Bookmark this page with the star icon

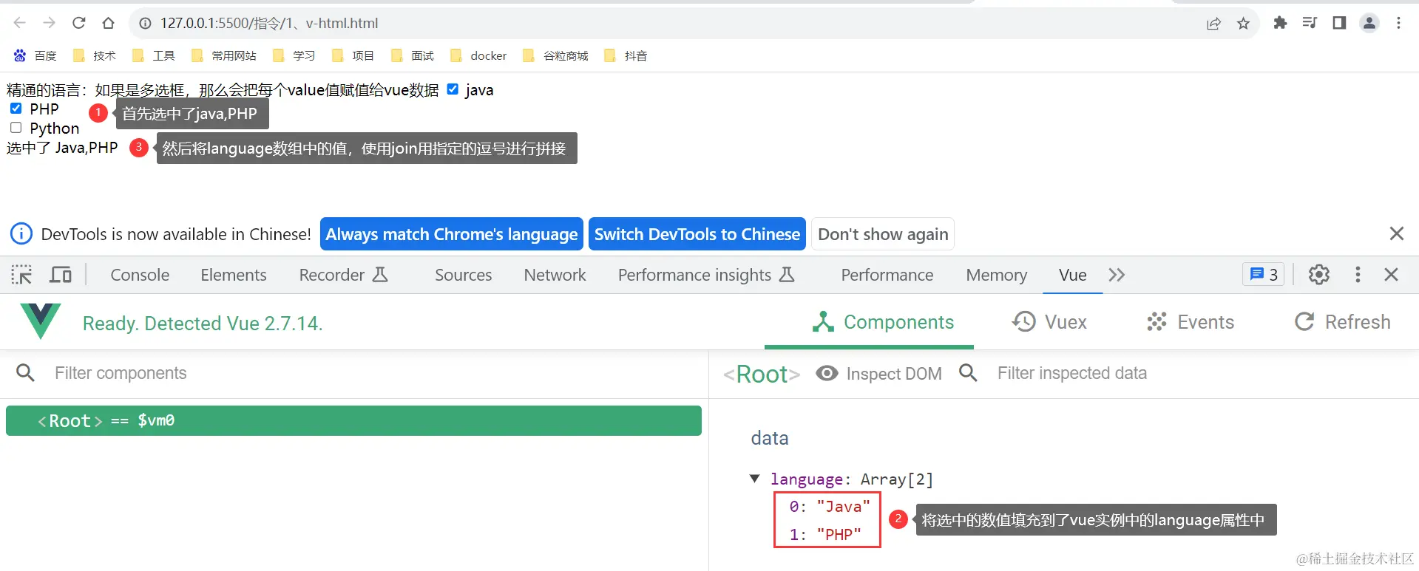[1243, 24]
